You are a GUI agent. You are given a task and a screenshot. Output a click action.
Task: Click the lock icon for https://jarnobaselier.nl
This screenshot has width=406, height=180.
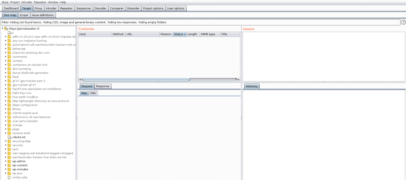[6, 29]
